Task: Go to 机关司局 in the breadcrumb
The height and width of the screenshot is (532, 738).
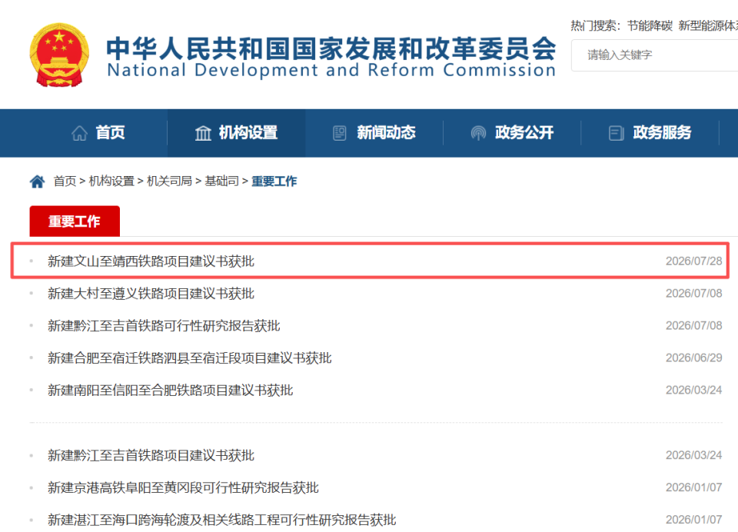Action: tap(169, 181)
